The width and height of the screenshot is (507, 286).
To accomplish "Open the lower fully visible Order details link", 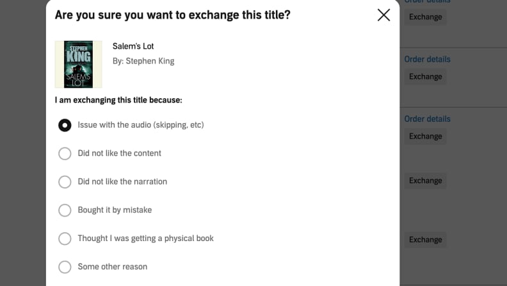I will coord(427,119).
